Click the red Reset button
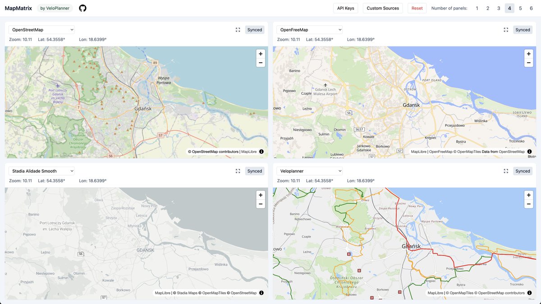 (x=417, y=8)
